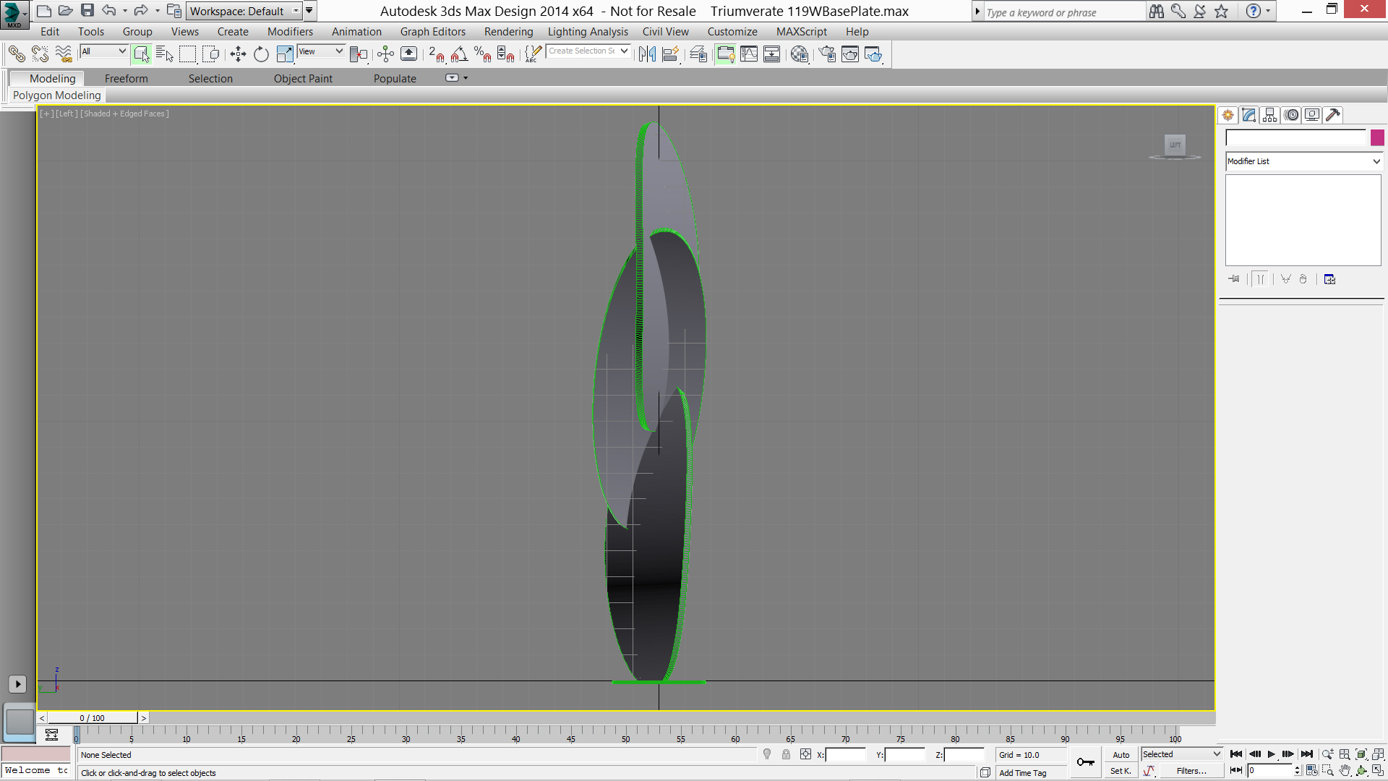Viewport: 1388px width, 781px height.
Task: Click the Set Keys key icon button
Action: (1085, 762)
